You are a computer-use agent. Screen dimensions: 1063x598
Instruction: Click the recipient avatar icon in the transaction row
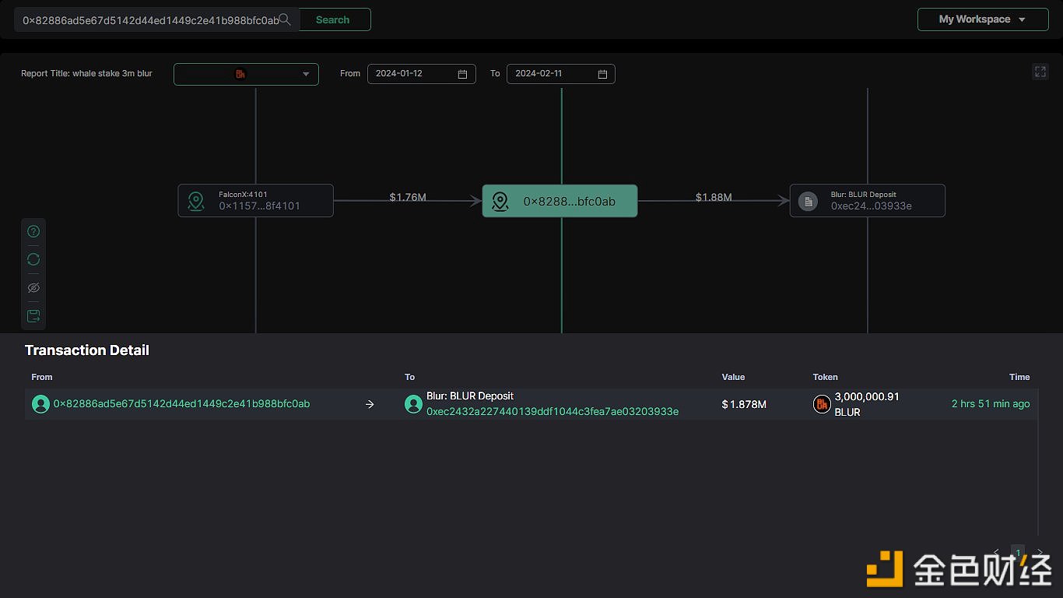(x=414, y=404)
